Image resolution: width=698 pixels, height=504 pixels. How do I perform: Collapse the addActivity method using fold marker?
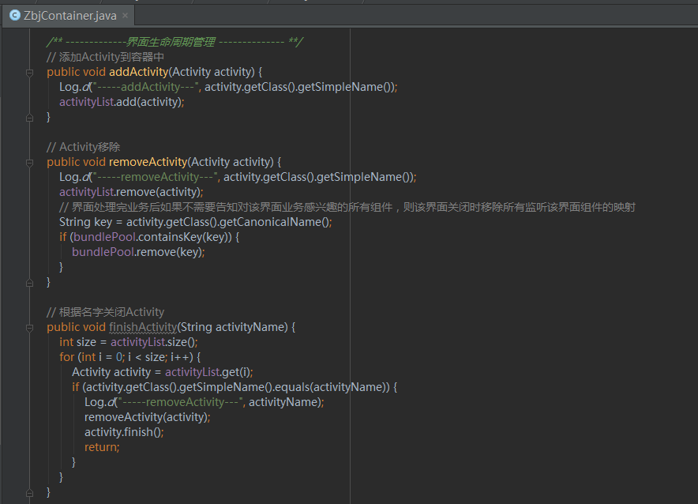[29, 72]
